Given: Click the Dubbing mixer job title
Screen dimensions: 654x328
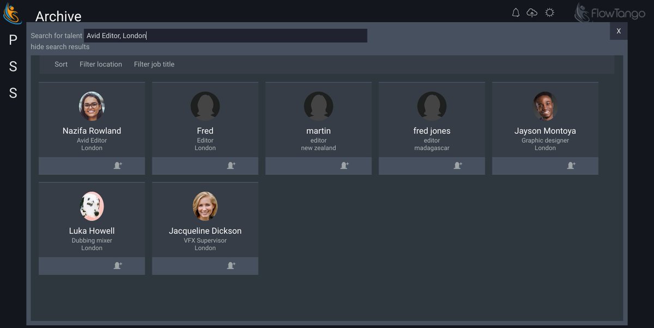Looking at the screenshot, I should click(92, 241).
